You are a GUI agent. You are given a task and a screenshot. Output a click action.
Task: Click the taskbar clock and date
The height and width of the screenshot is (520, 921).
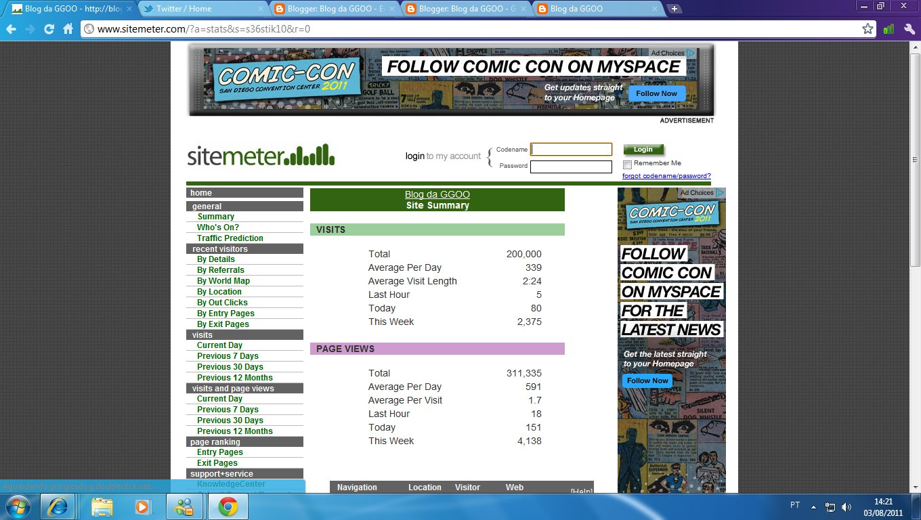pyautogui.click(x=884, y=506)
